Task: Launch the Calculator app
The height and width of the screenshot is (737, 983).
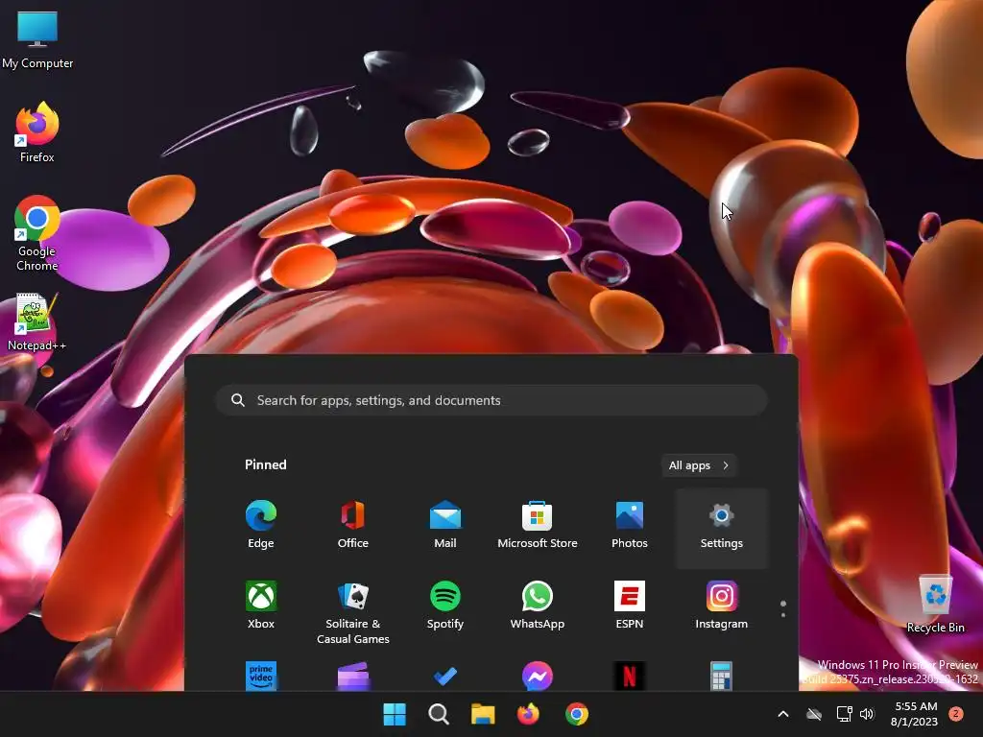Action: click(722, 677)
